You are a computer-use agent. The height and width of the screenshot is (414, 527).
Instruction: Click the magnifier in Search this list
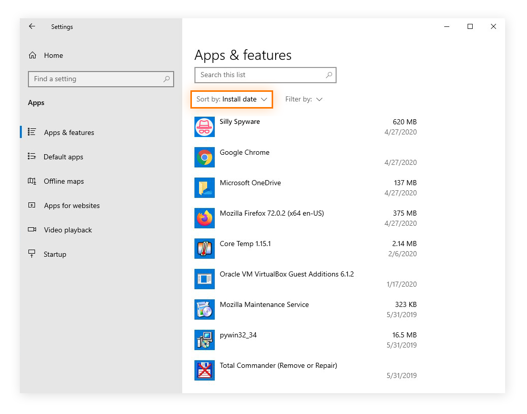coord(329,75)
